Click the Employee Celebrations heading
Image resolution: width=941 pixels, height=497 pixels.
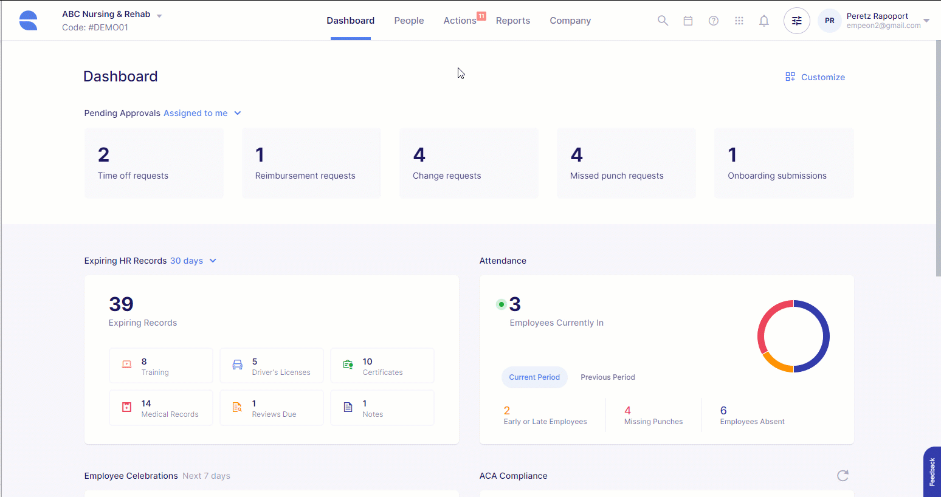(x=131, y=476)
